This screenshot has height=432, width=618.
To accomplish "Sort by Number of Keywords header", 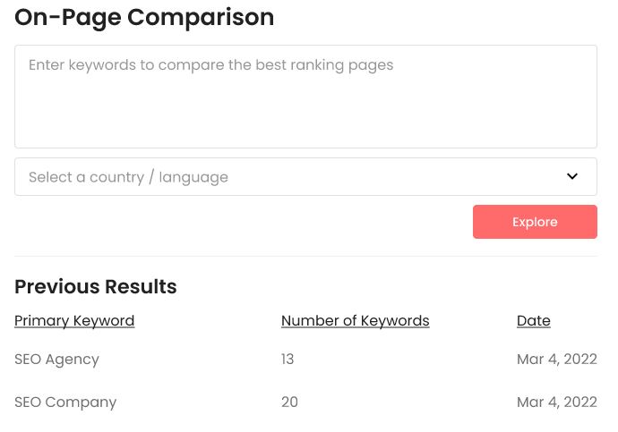I will click(355, 321).
